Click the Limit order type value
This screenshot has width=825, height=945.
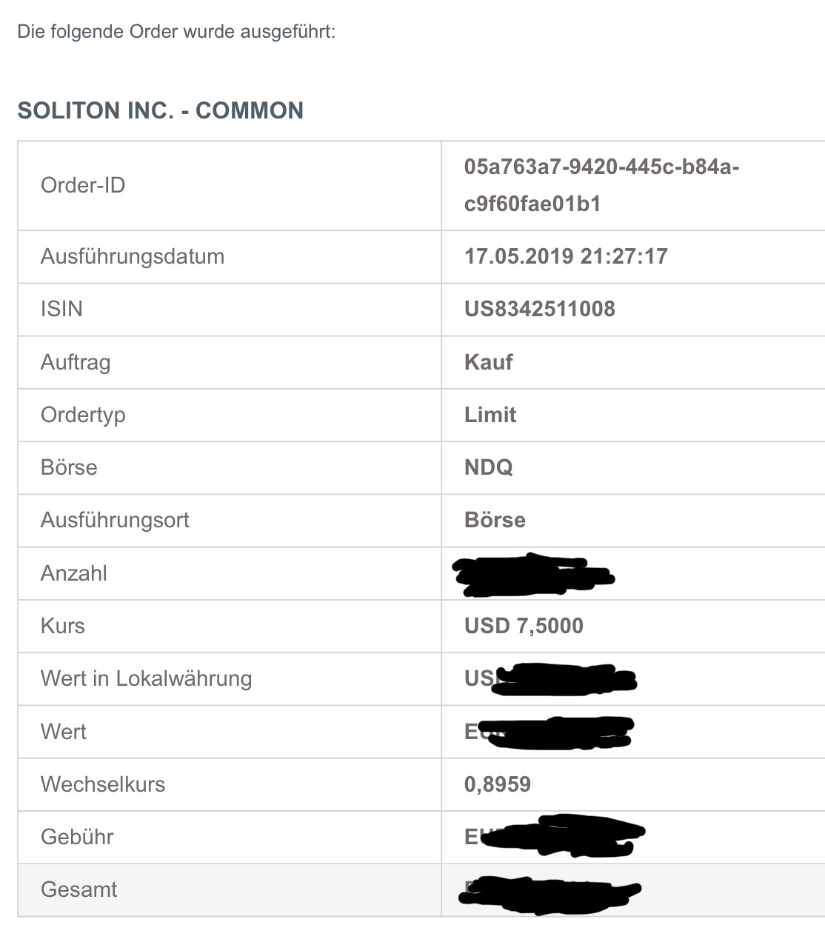[490, 415]
